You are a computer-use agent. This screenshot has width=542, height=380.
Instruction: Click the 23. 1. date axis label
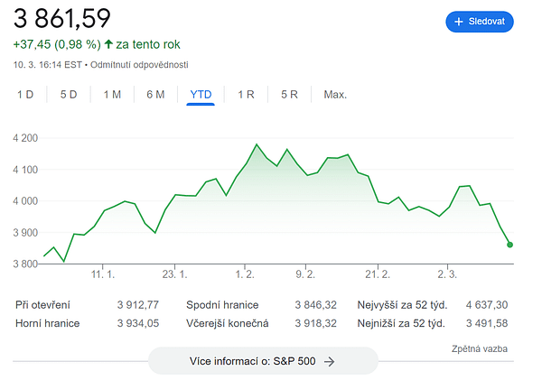pyautogui.click(x=174, y=274)
